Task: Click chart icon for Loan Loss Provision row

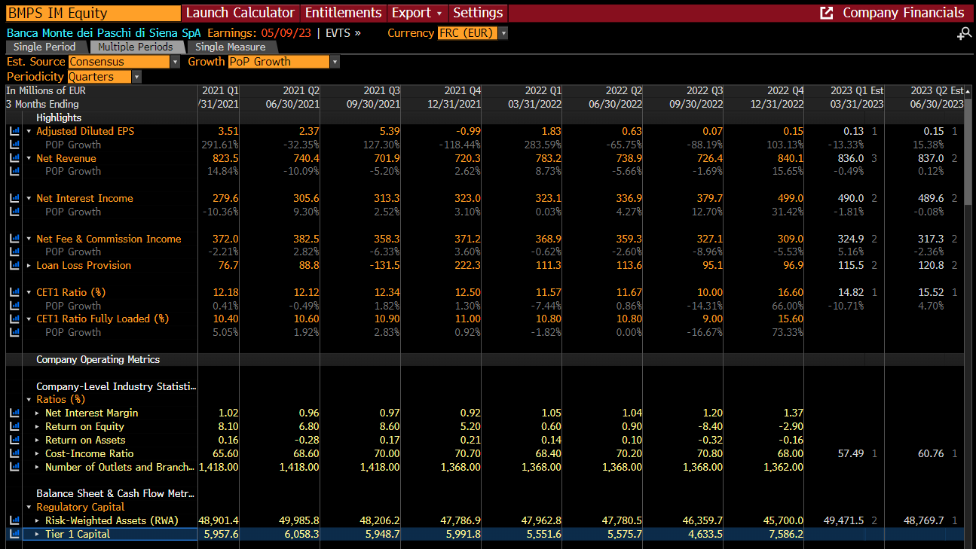Action: 14,265
